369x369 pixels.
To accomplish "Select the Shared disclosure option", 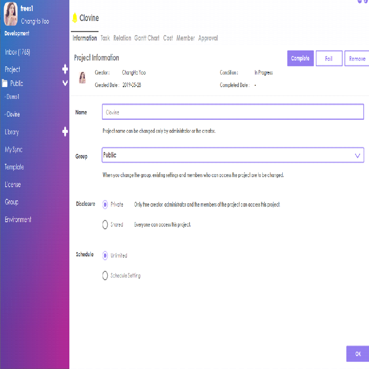I will [x=105, y=225].
